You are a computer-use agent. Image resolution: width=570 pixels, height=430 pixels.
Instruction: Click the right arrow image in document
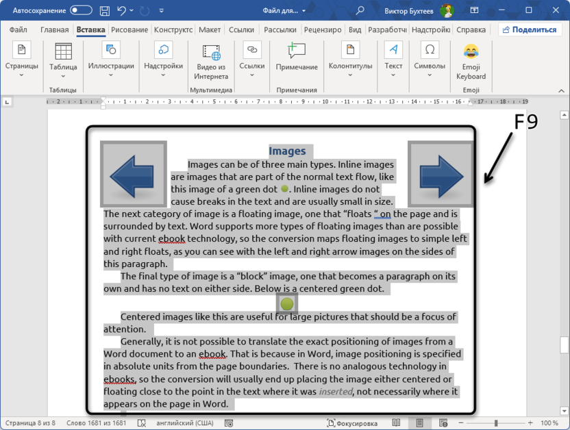(x=441, y=174)
